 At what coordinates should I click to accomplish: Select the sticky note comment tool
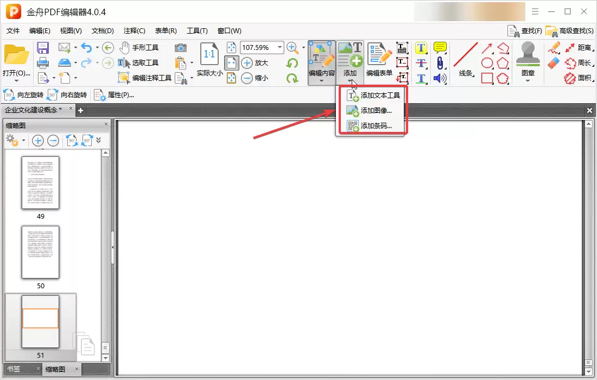coord(440,48)
